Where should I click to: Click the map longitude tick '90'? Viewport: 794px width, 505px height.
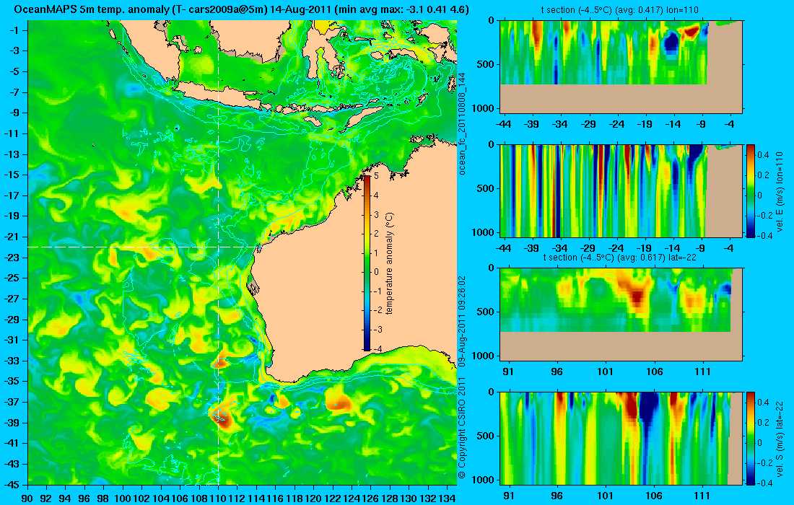point(27,499)
